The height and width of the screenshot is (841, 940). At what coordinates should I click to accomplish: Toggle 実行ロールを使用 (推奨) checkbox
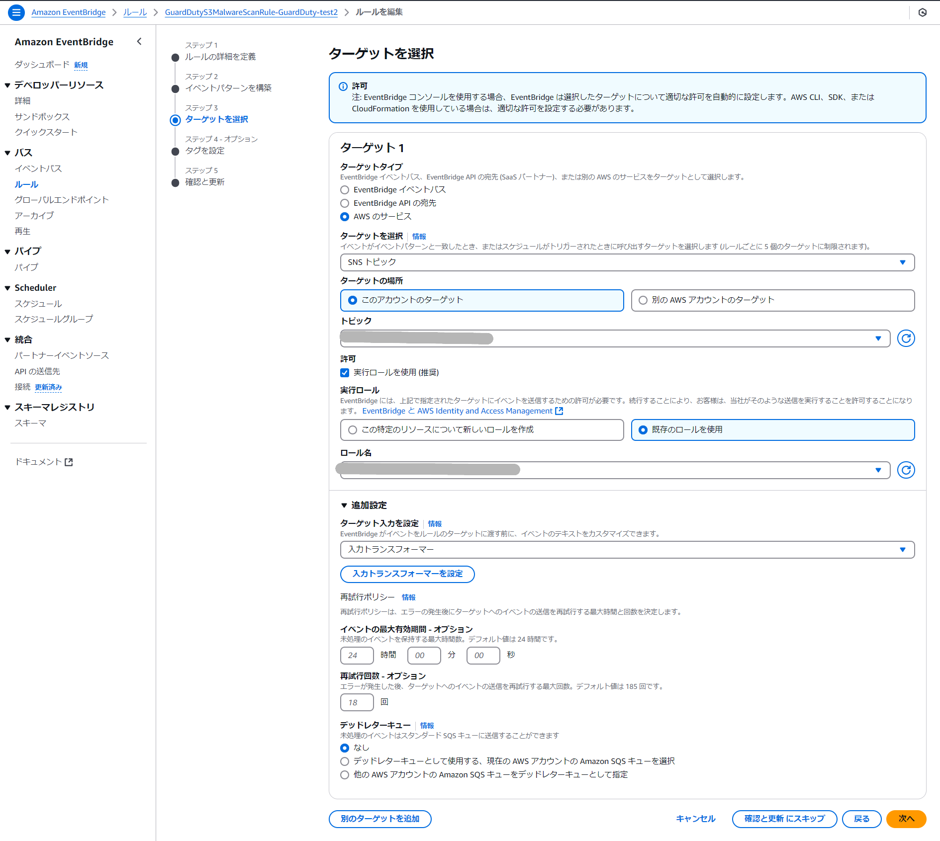coord(345,373)
